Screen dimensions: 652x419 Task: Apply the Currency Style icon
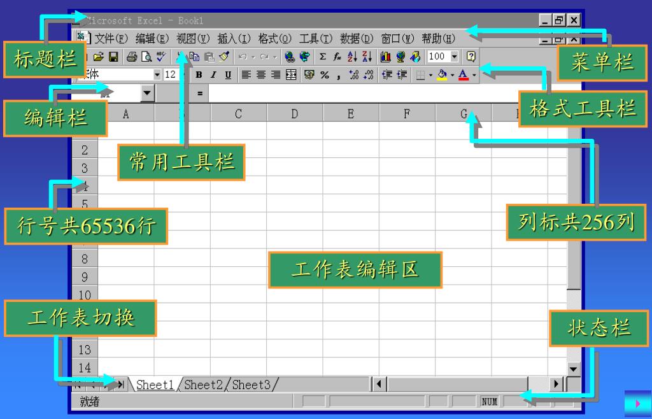tap(309, 75)
